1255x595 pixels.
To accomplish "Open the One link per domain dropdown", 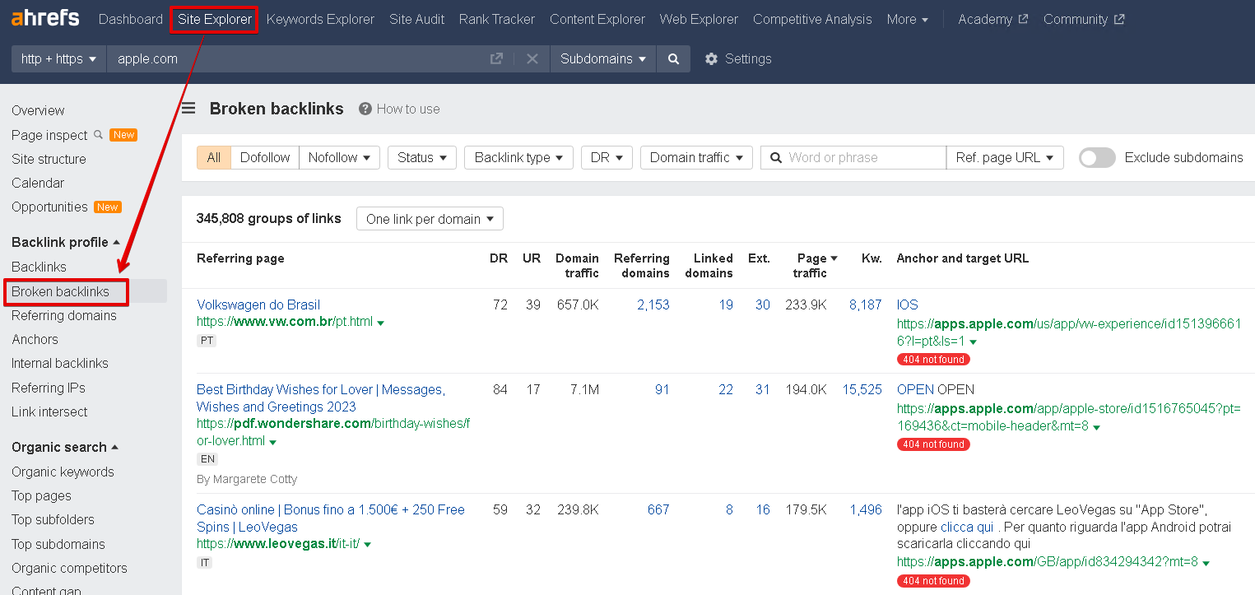I will [x=430, y=219].
